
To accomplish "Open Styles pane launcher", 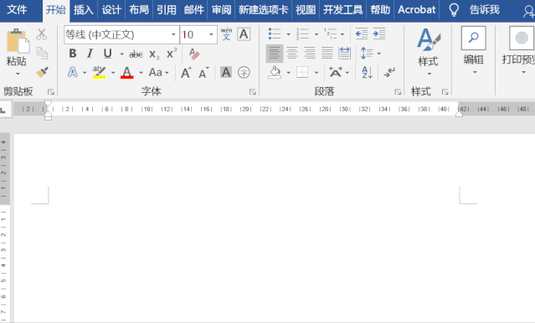I will click(445, 92).
